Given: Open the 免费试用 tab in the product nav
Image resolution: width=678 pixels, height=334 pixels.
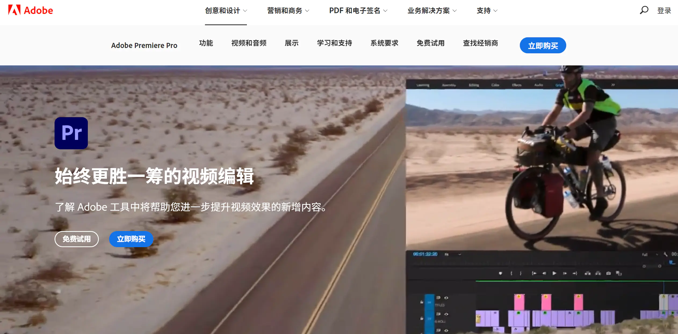Looking at the screenshot, I should click(x=431, y=43).
